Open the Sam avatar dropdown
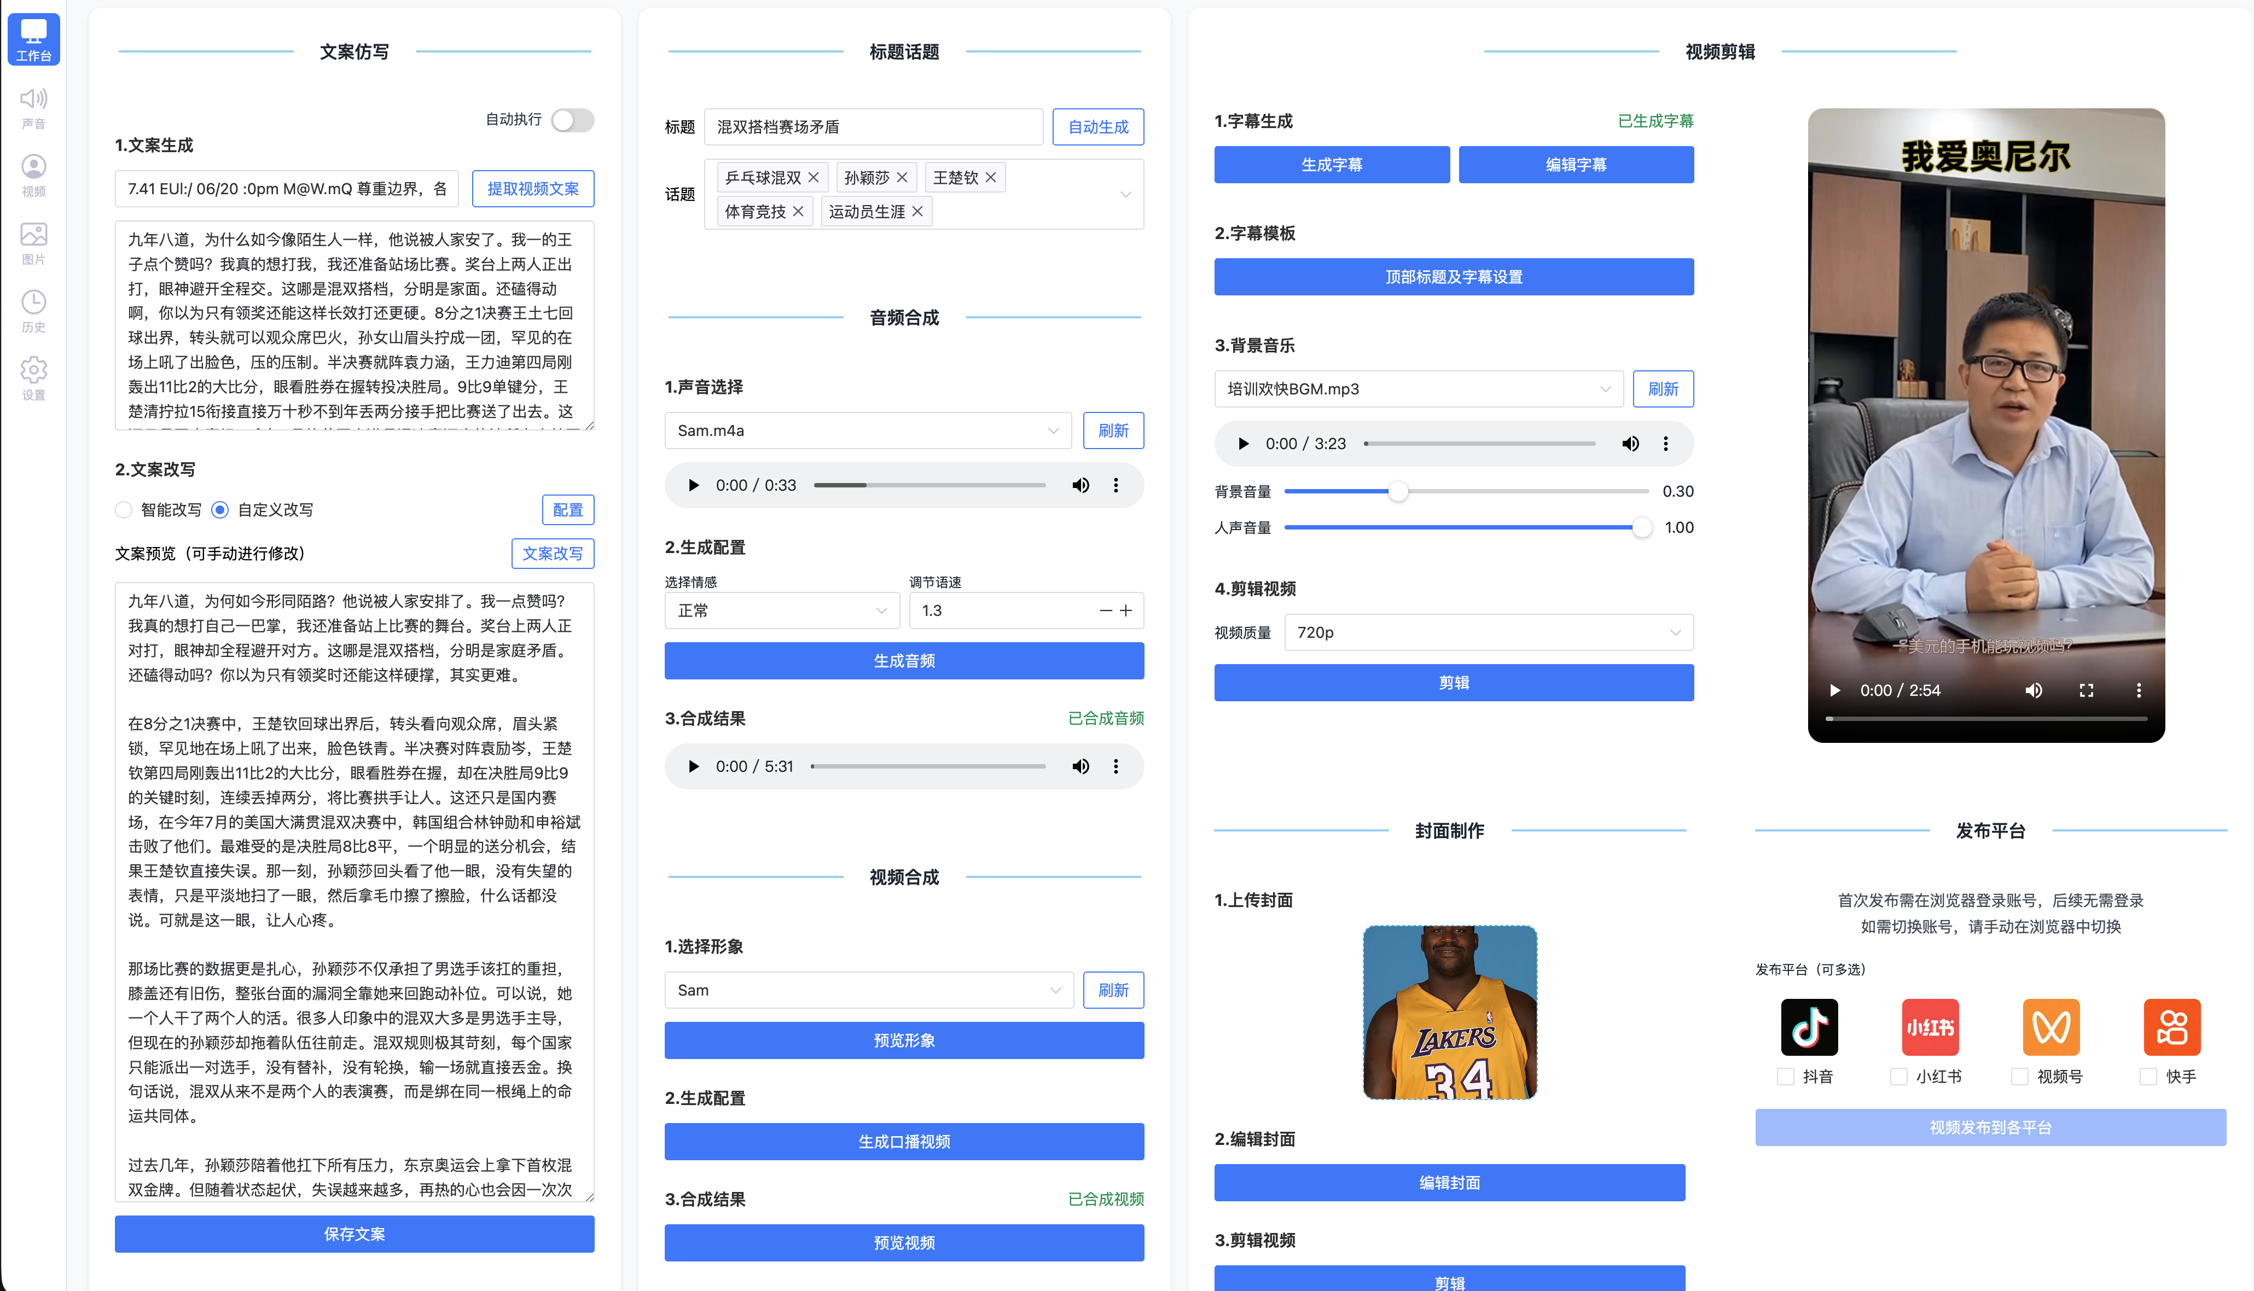The width and height of the screenshot is (2254, 1291). [869, 991]
